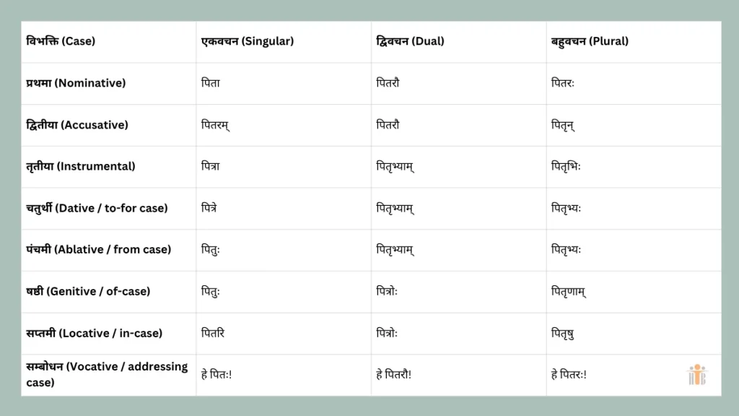Click the बहुवचन (Plural) column header
Screen dimensions: 739x416
(590, 41)
